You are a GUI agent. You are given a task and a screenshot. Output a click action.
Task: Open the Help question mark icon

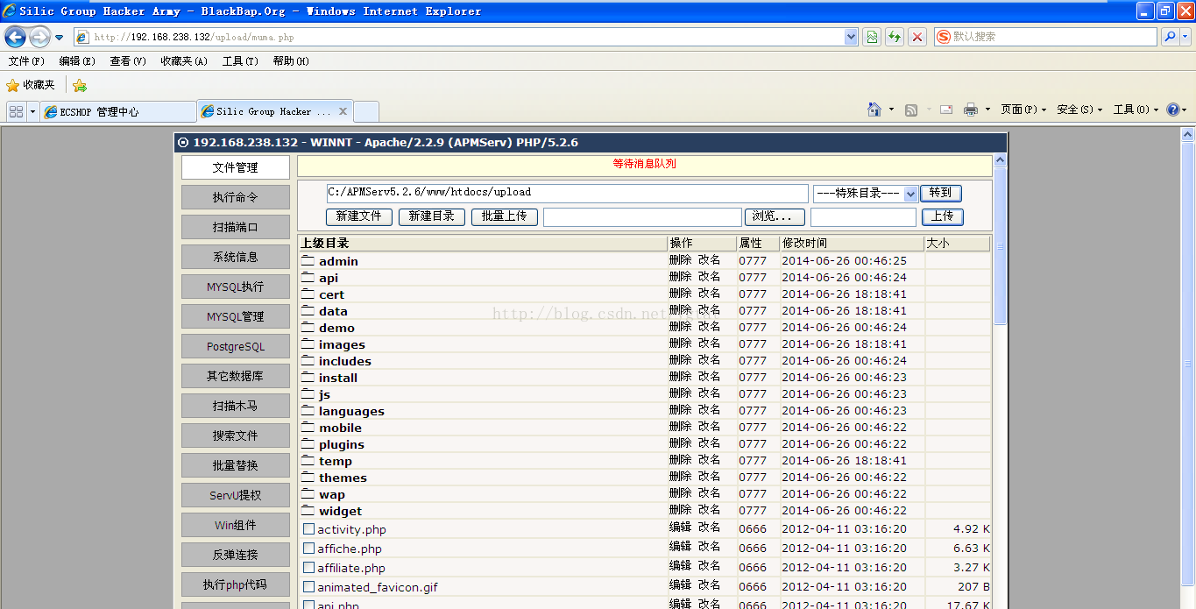(1172, 110)
